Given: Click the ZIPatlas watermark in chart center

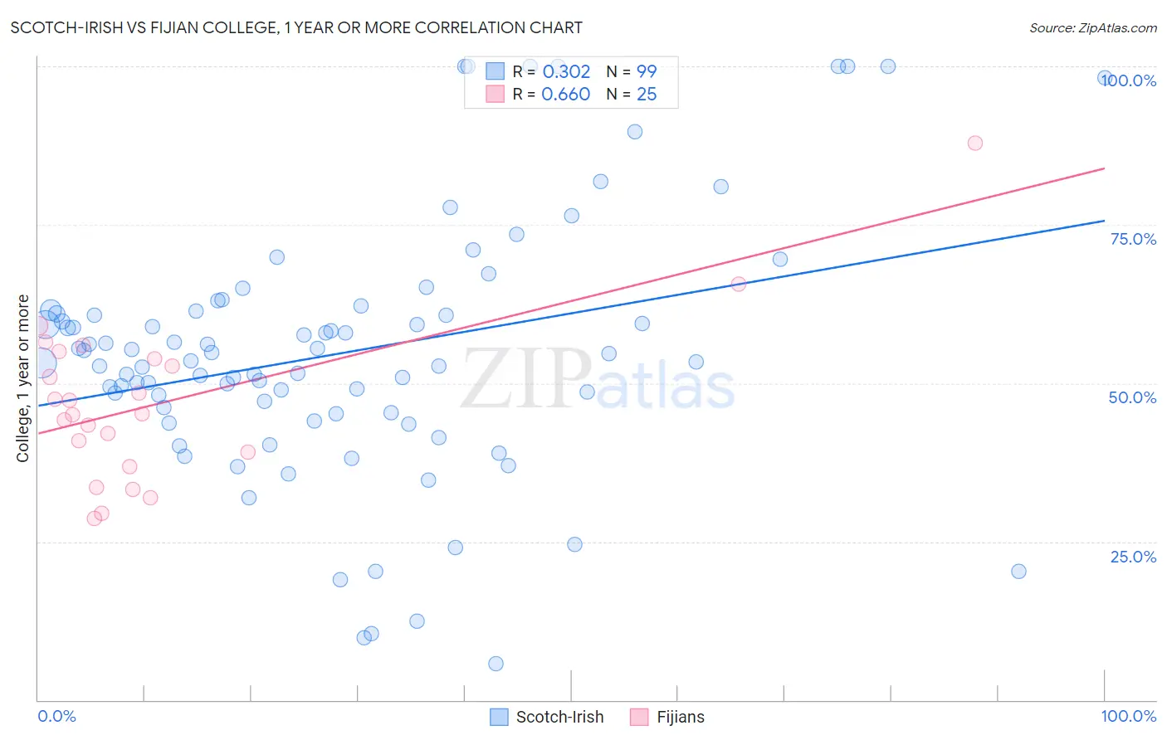Looking at the screenshot, I should (x=598, y=379).
